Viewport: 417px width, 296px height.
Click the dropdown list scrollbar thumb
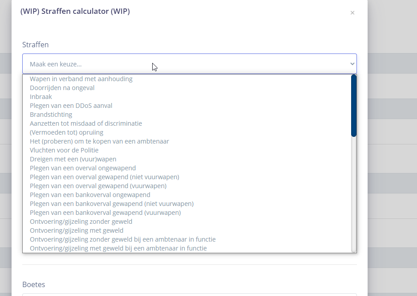(354, 106)
